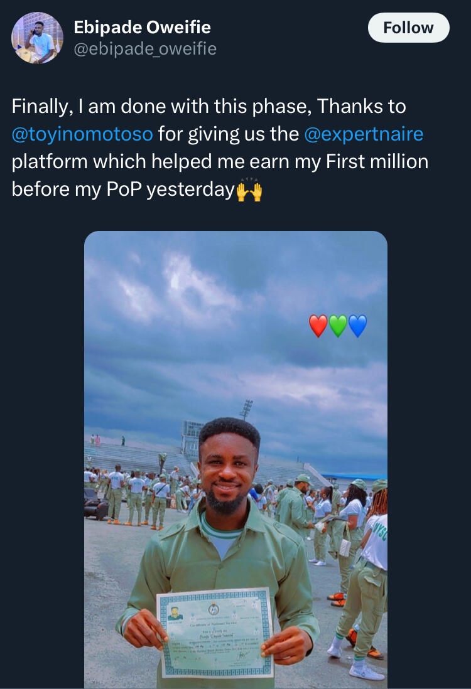Click the stadium floodlight tower in the photo
This screenshot has height=689, width=471.
click(x=246, y=409)
